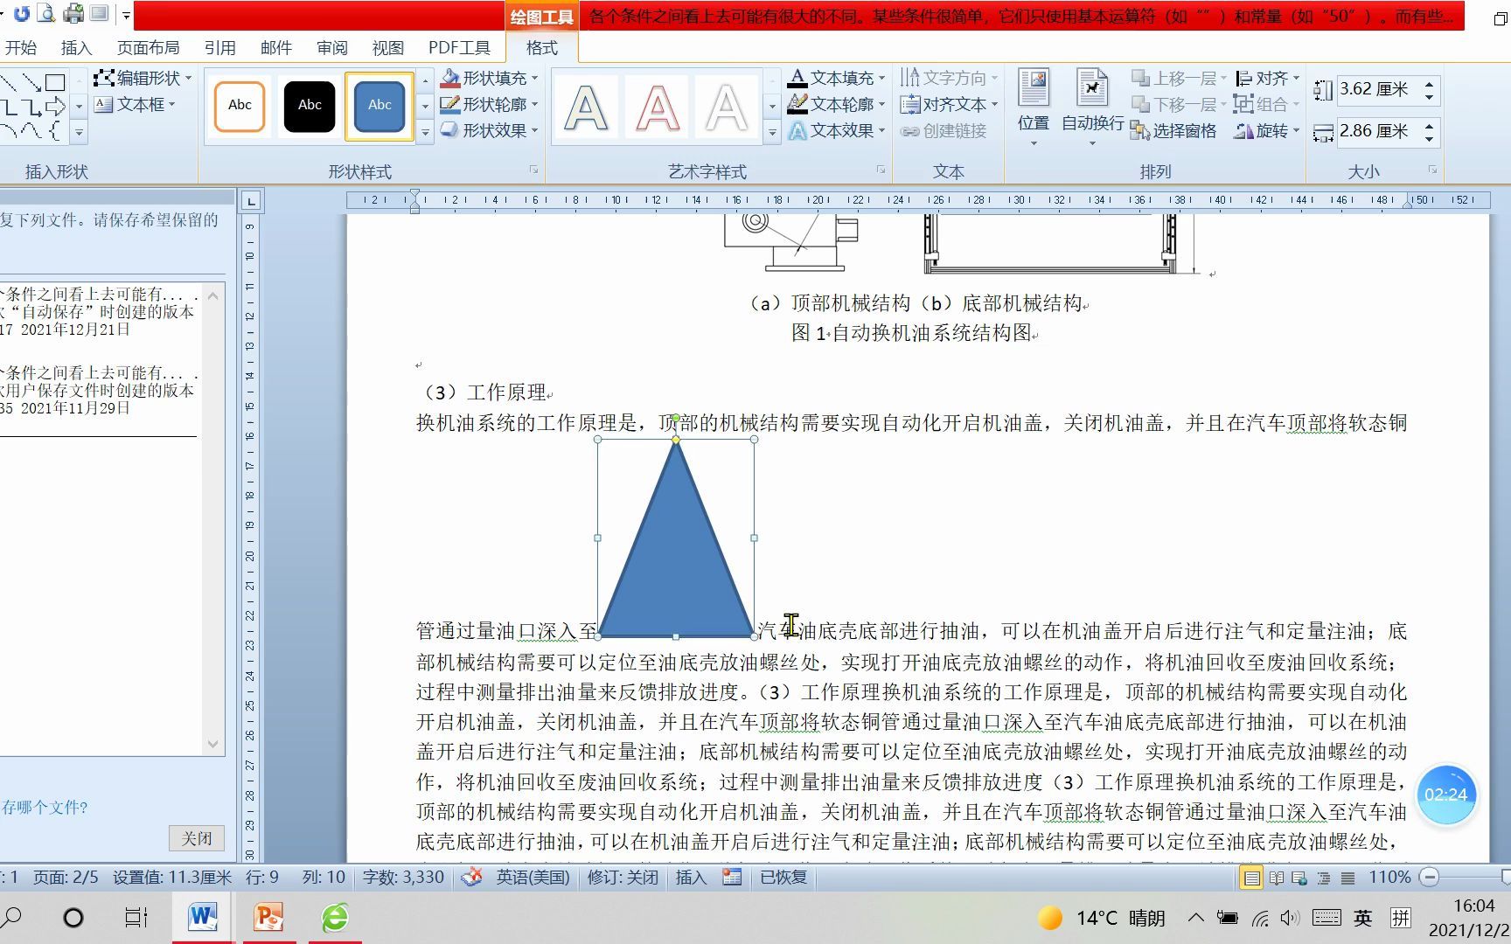Screen dimensions: 1511x944
Task: Increase shape height with the up stepper
Action: [x=1429, y=84]
